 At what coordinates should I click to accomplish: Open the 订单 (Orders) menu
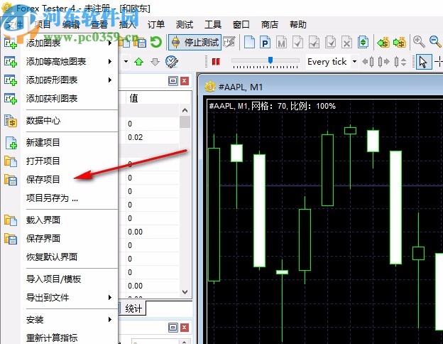pos(156,25)
